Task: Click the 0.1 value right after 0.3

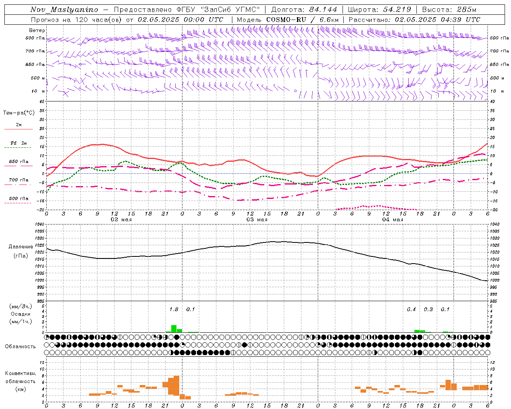Action: tap(445, 310)
